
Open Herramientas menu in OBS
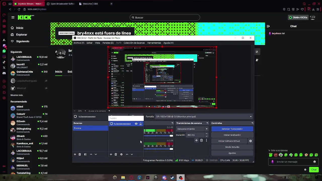(154, 43)
